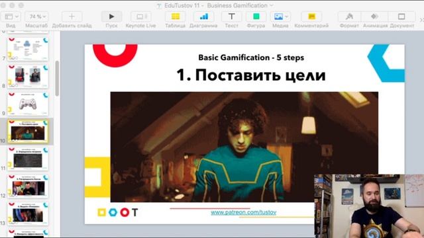This screenshot has width=424, height=238.
Task: Open the Animation inspector (Анимация)
Action: pyautogui.click(x=375, y=17)
